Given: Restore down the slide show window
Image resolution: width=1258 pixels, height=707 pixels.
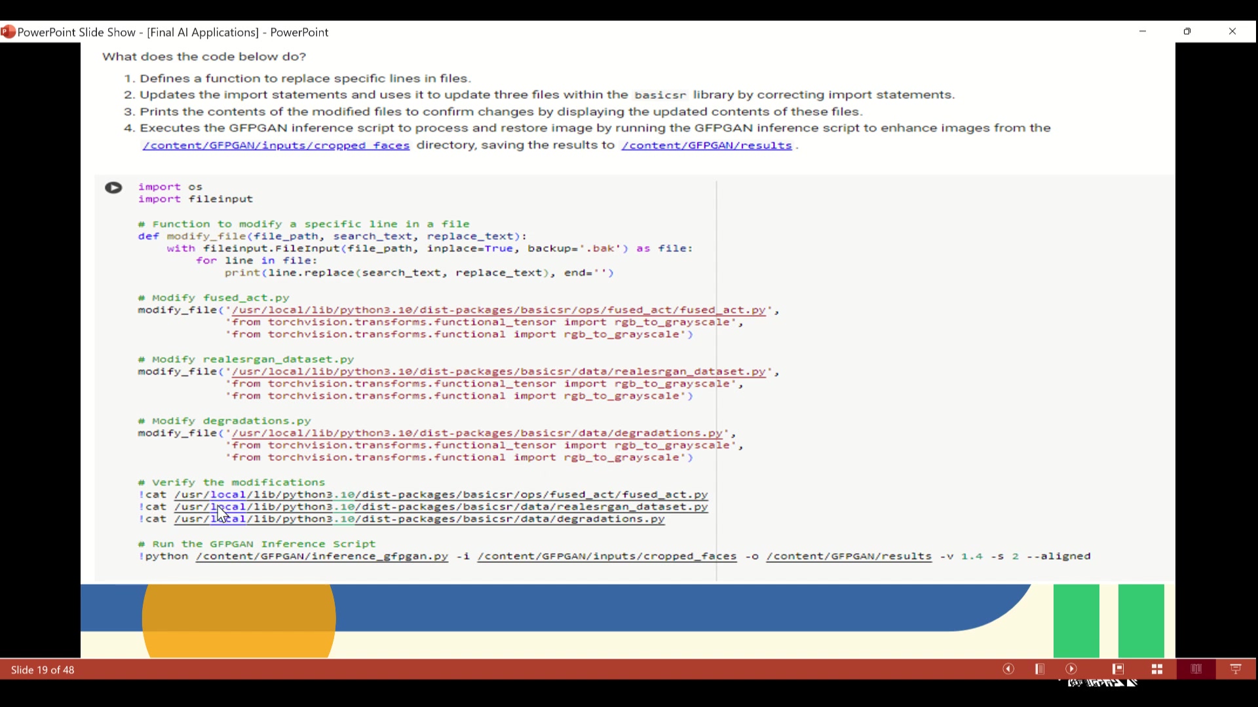Looking at the screenshot, I should pyautogui.click(x=1187, y=31).
